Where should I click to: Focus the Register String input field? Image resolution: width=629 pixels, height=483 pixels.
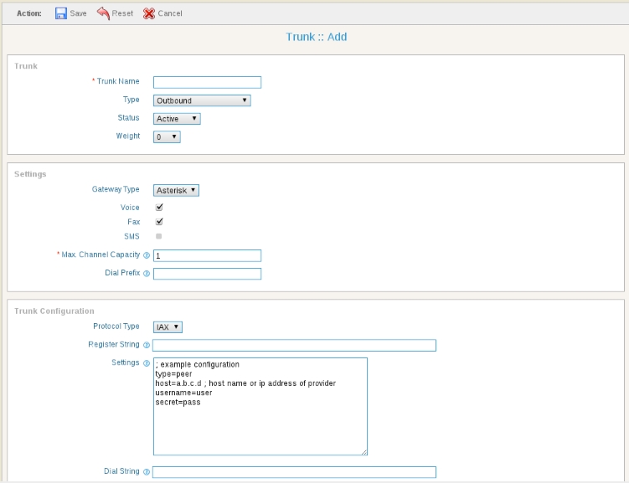(x=294, y=345)
